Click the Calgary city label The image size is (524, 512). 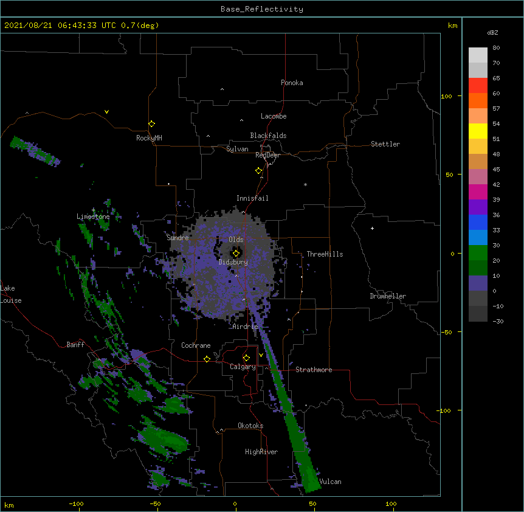click(x=243, y=367)
